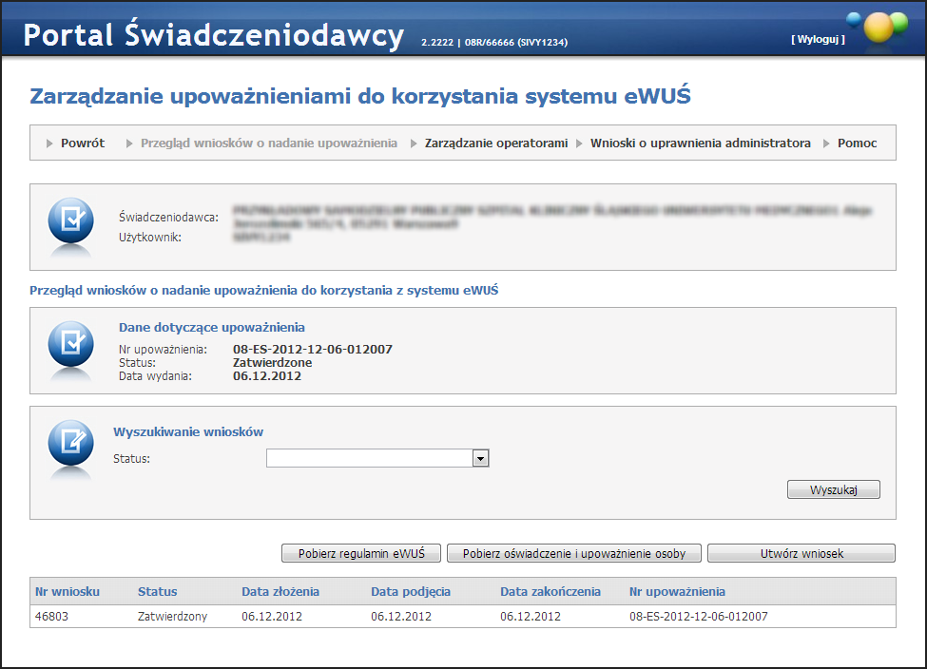Click the arrow icon beside Powrót
Viewport: 927px width, 669px height.
click(x=49, y=143)
